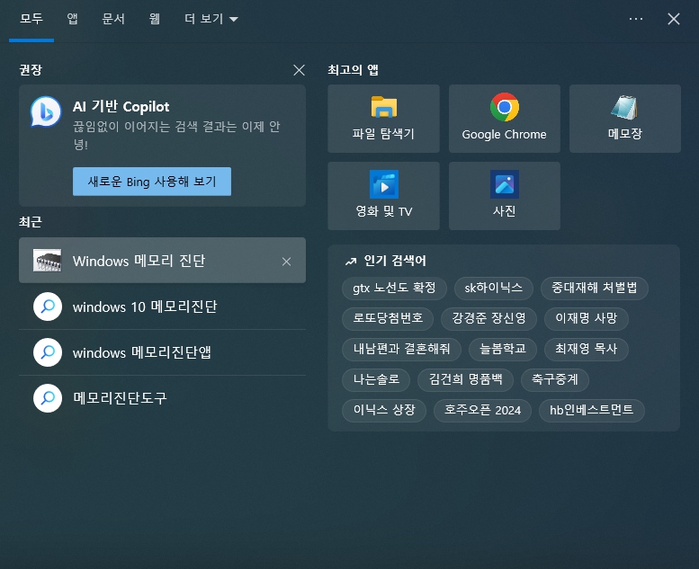
Task: Search trending term 내남편과 결혼해줘
Action: (401, 349)
